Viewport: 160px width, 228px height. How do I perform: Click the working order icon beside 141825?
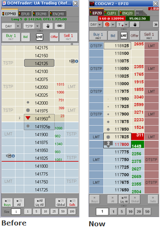(x=9, y=156)
